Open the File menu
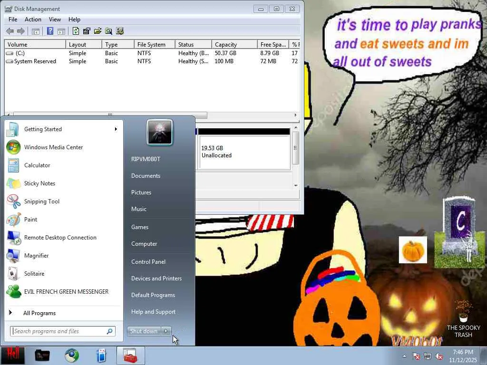 point(13,19)
